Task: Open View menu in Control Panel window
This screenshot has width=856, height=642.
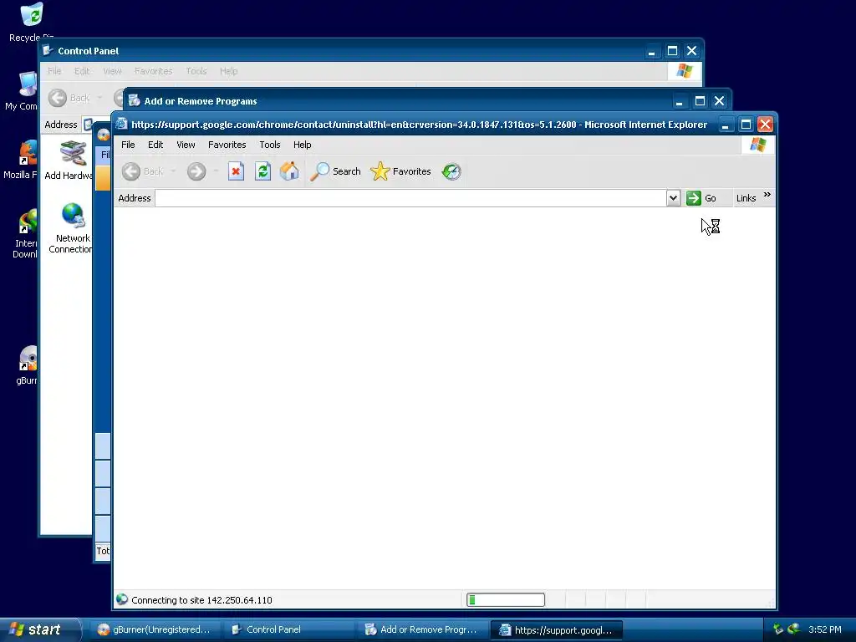Action: tap(112, 71)
